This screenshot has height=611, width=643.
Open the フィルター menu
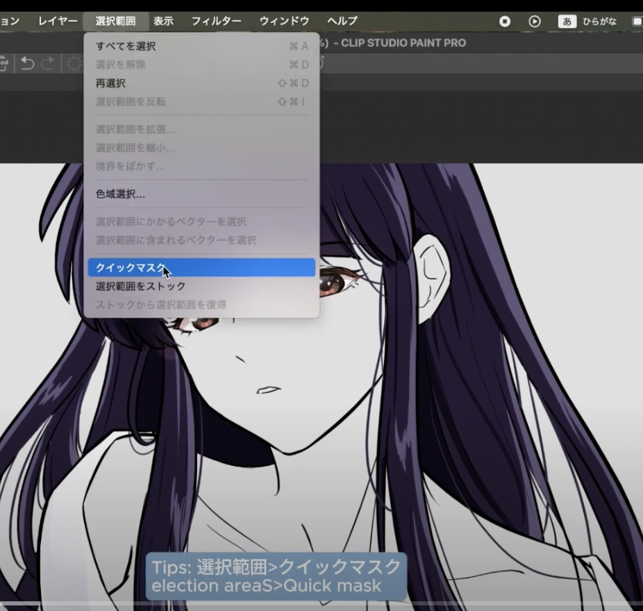[216, 21]
